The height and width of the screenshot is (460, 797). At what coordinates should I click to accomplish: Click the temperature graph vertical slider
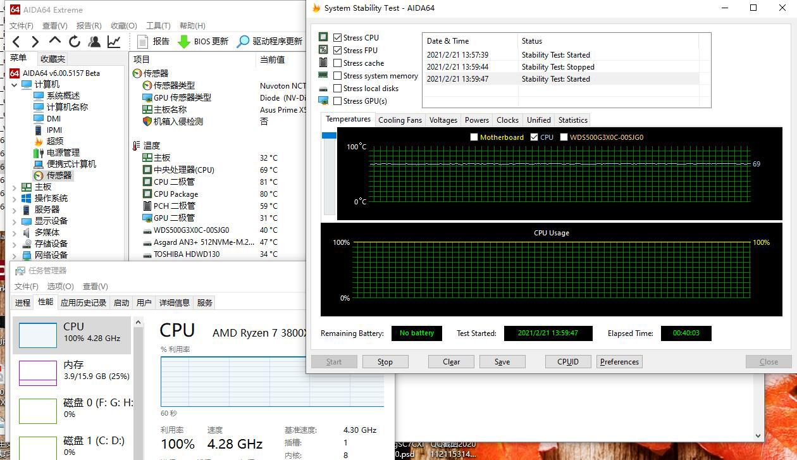329,174
